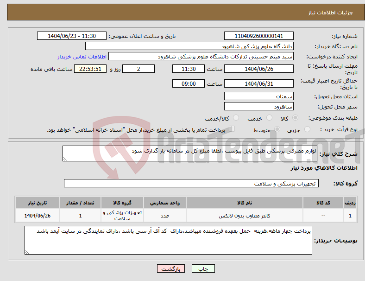Click the quantity cell 1 in the table
Viewport: 365px width, 281px height.
[80, 216]
